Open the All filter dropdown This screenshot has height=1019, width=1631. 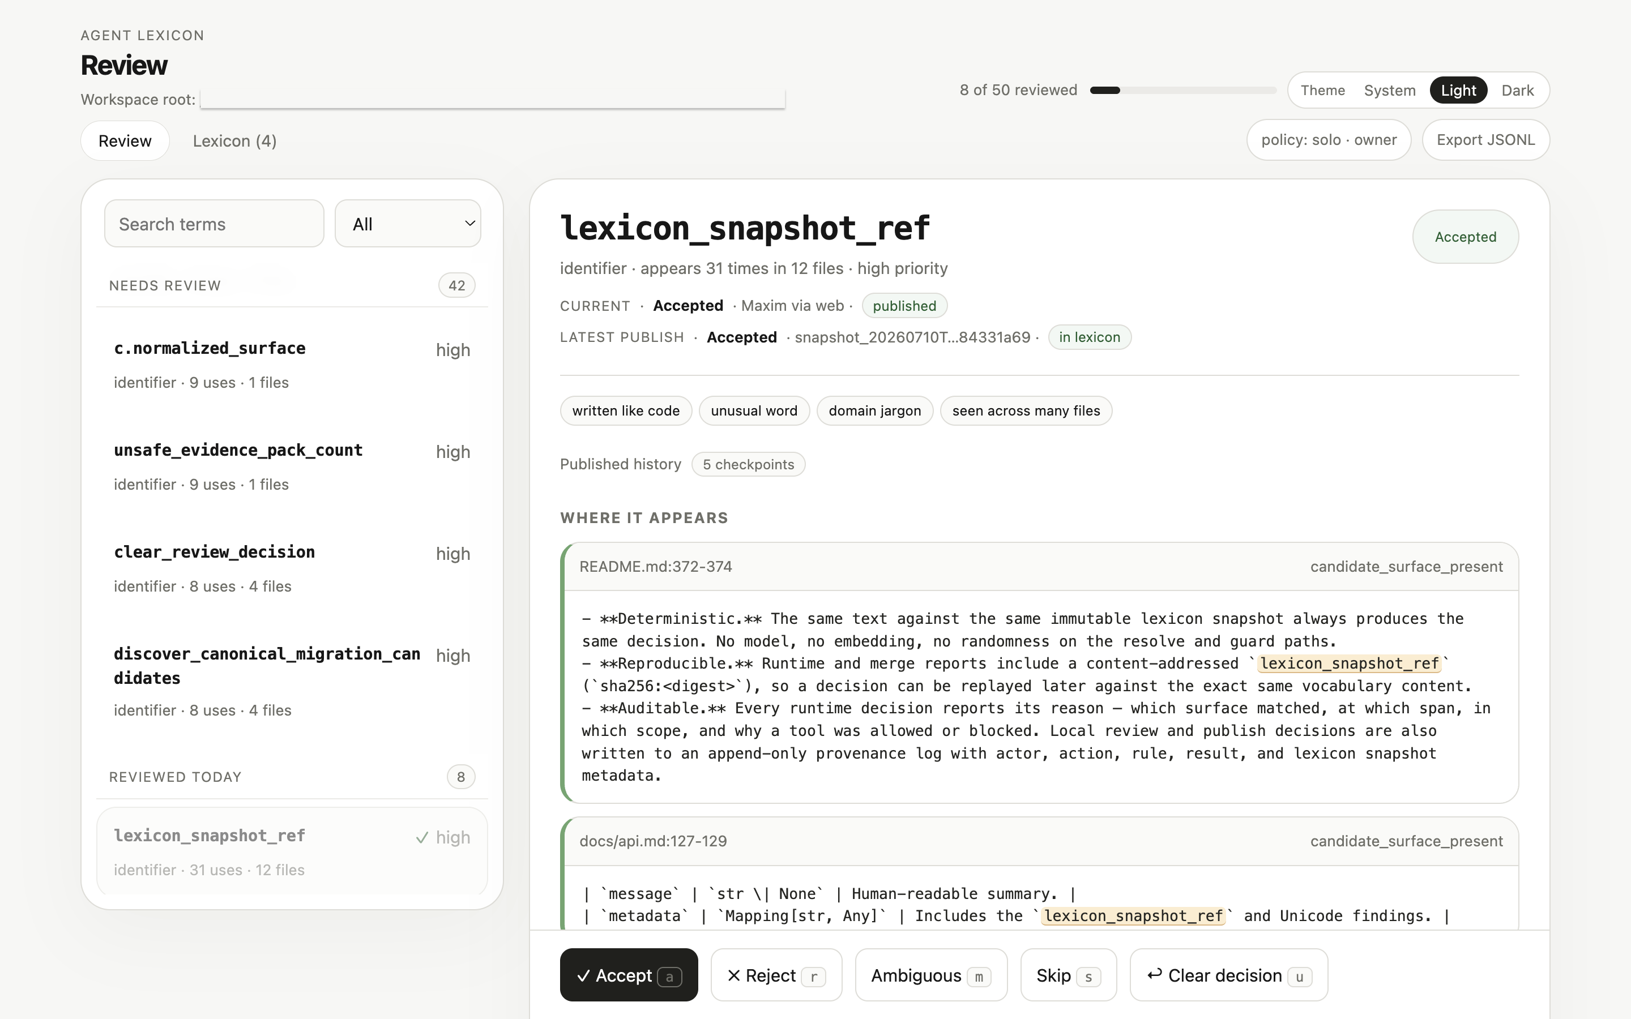(408, 224)
